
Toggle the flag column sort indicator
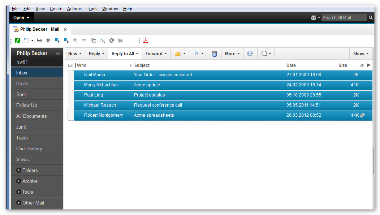tap(368, 65)
